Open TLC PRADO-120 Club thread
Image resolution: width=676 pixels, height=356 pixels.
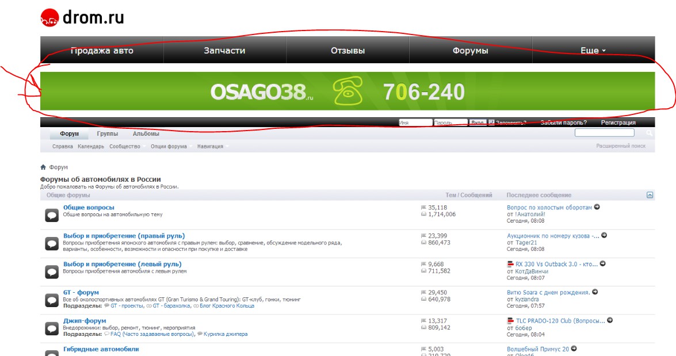pyautogui.click(x=560, y=321)
